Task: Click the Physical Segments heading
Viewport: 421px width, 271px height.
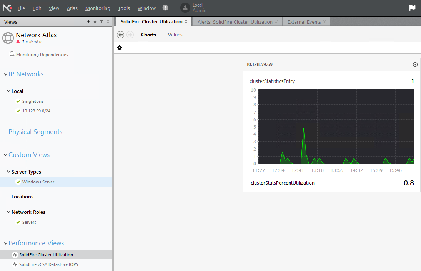Action: click(35, 132)
